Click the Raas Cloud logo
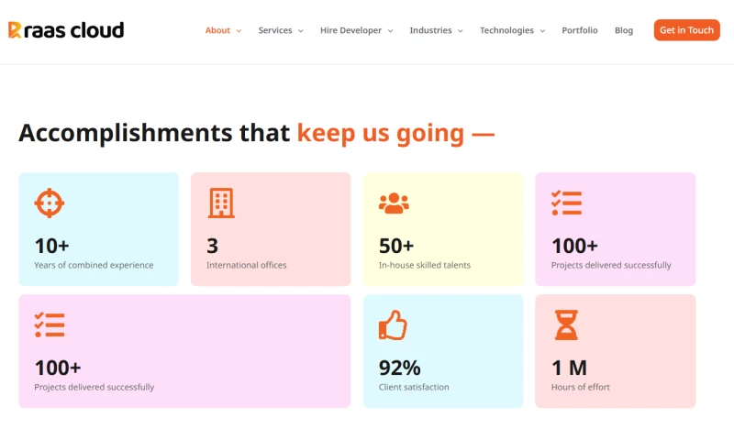734x440 pixels. click(66, 30)
